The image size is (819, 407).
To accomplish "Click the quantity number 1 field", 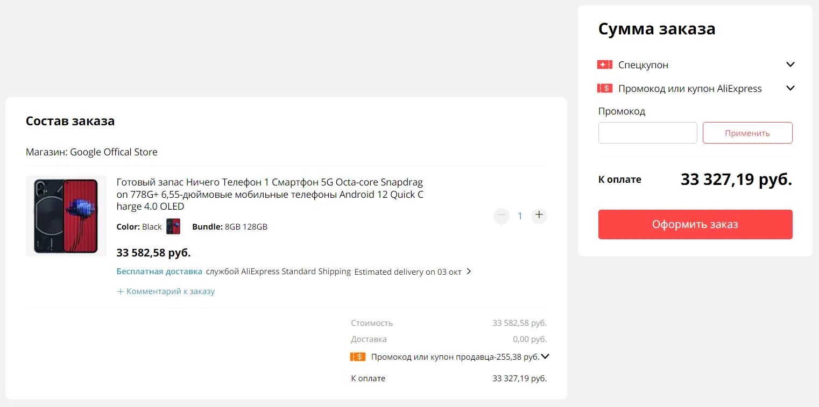I will 520,216.
